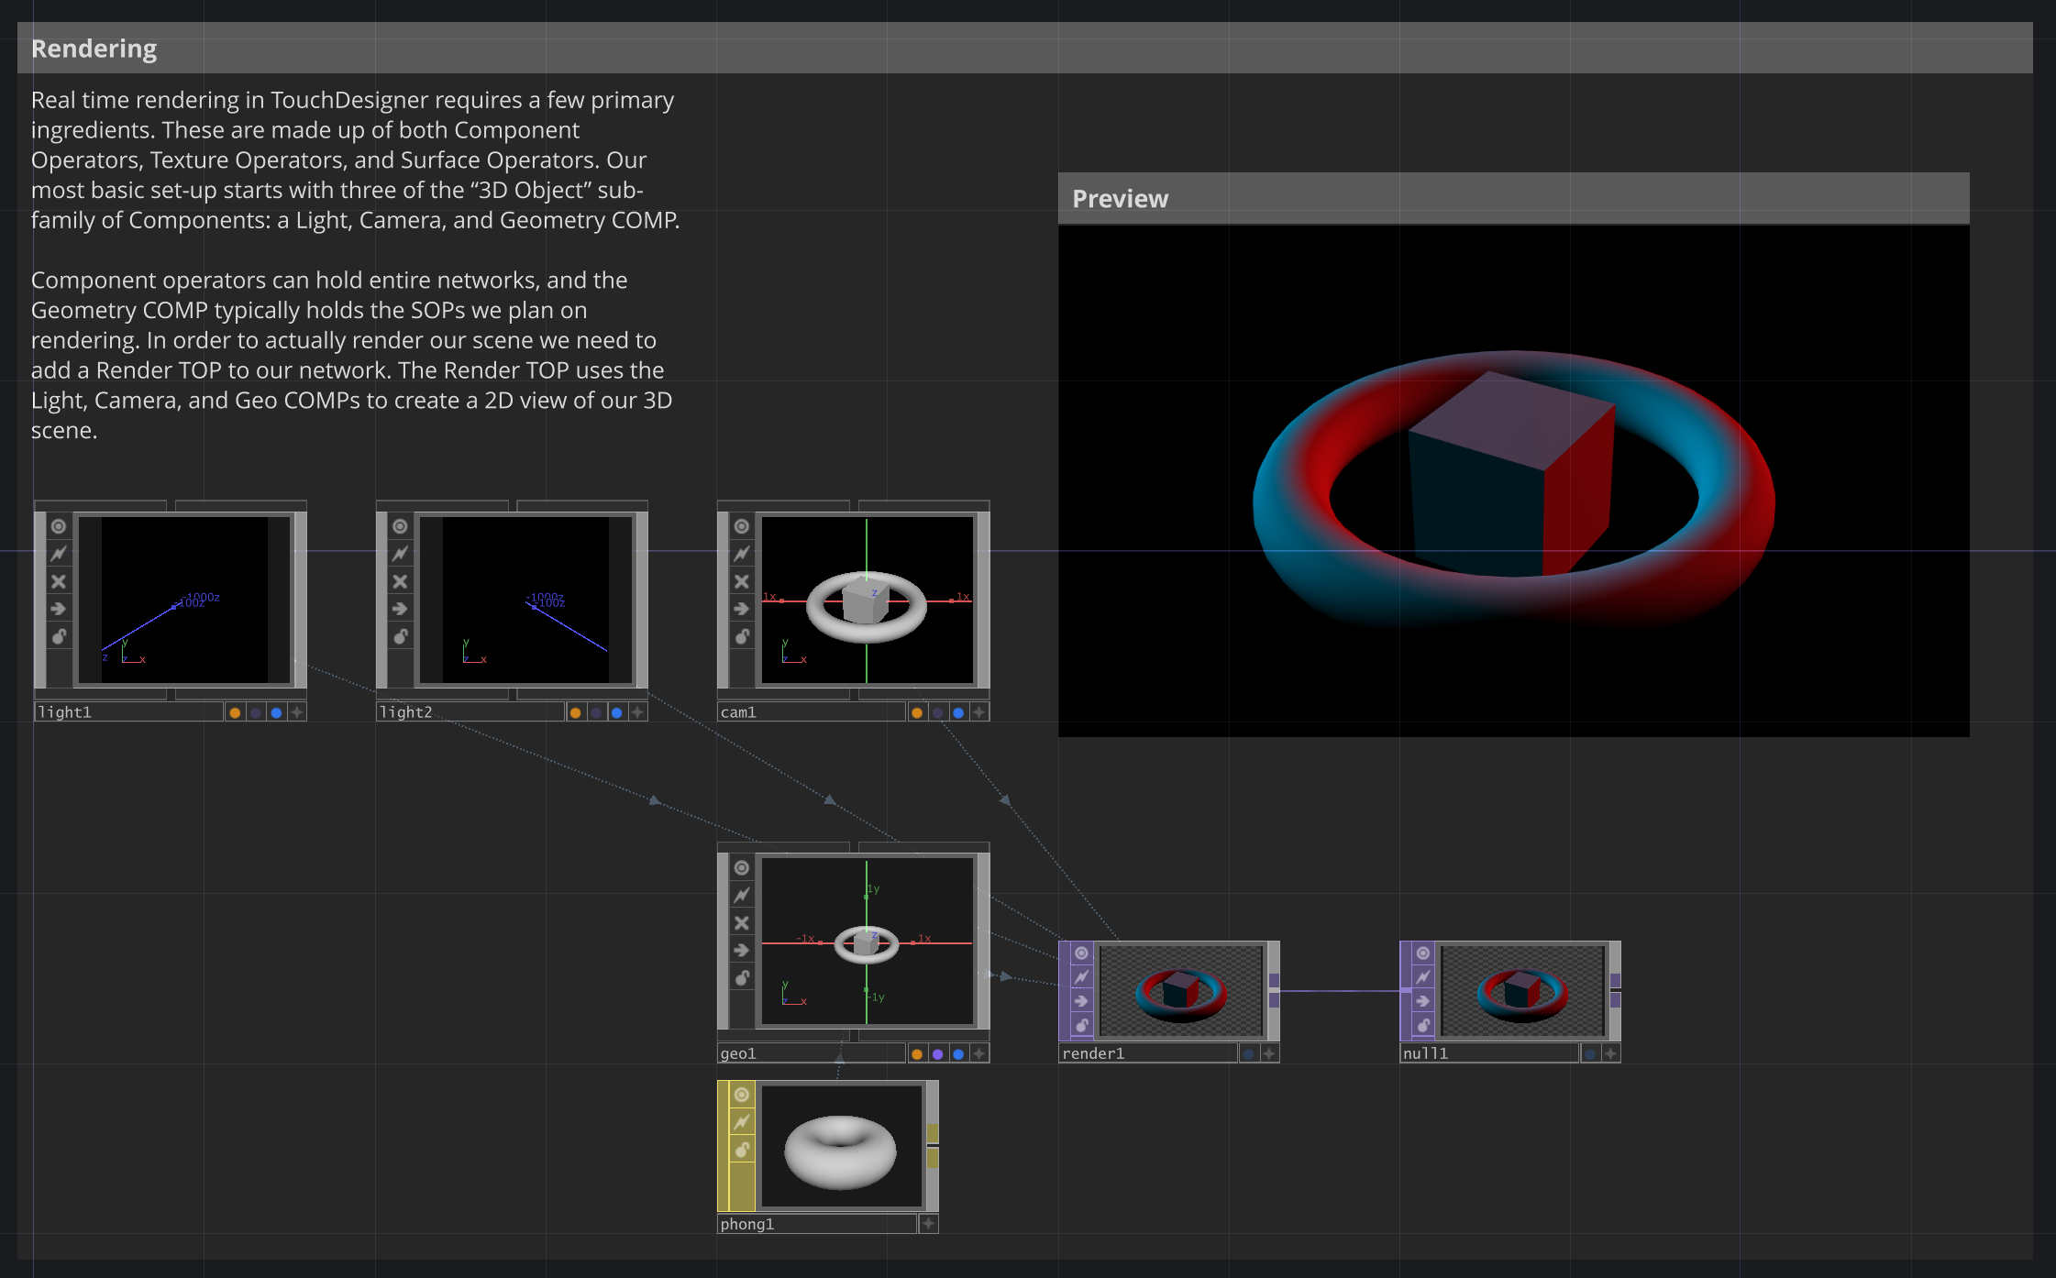Toggle the blue display flag on cam1
2056x1278 pixels.
point(958,712)
